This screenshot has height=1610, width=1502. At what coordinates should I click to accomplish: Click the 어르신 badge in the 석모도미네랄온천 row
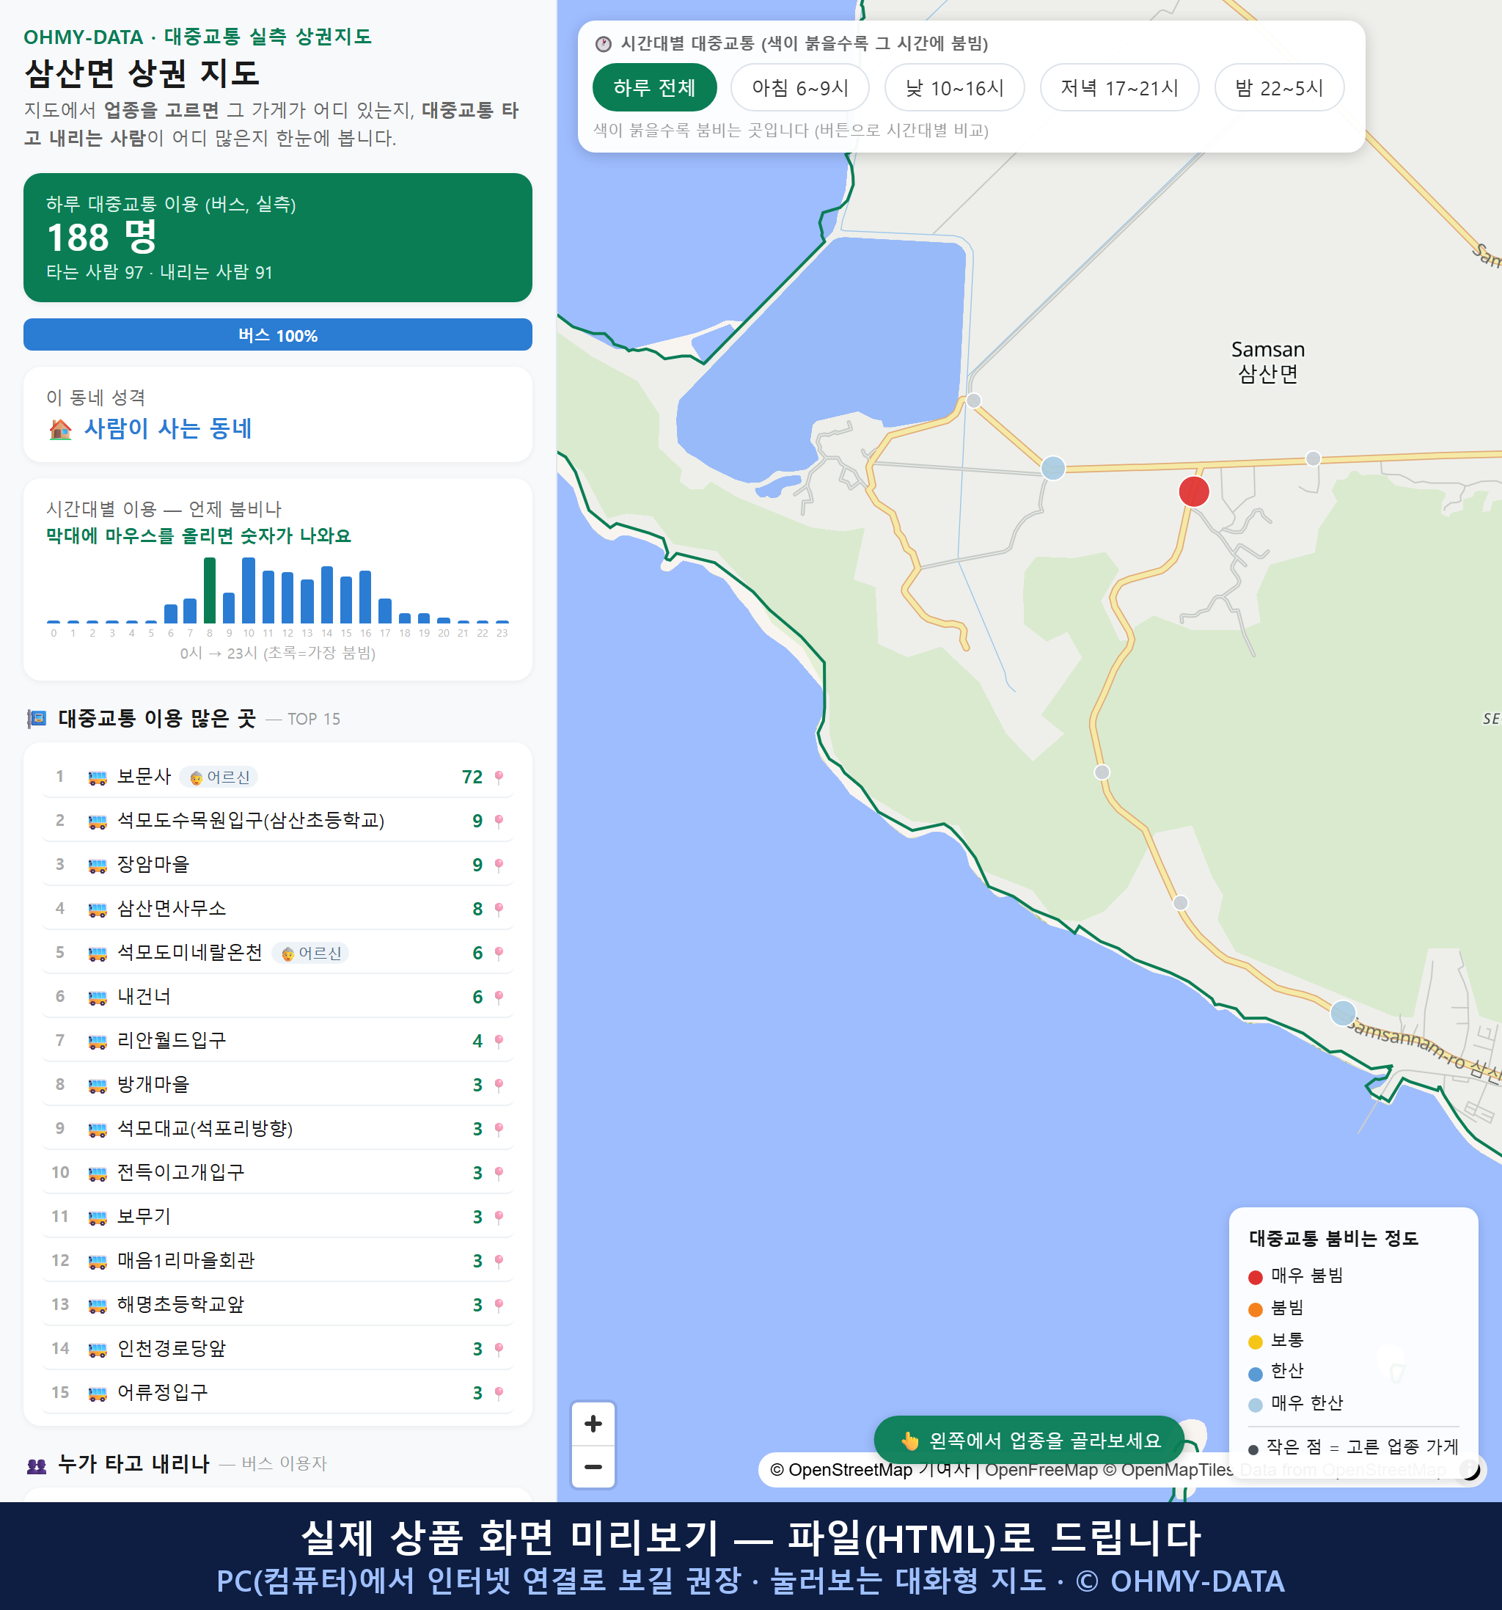click(310, 954)
